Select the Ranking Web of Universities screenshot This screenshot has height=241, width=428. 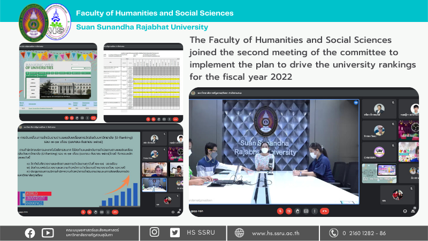point(58,82)
